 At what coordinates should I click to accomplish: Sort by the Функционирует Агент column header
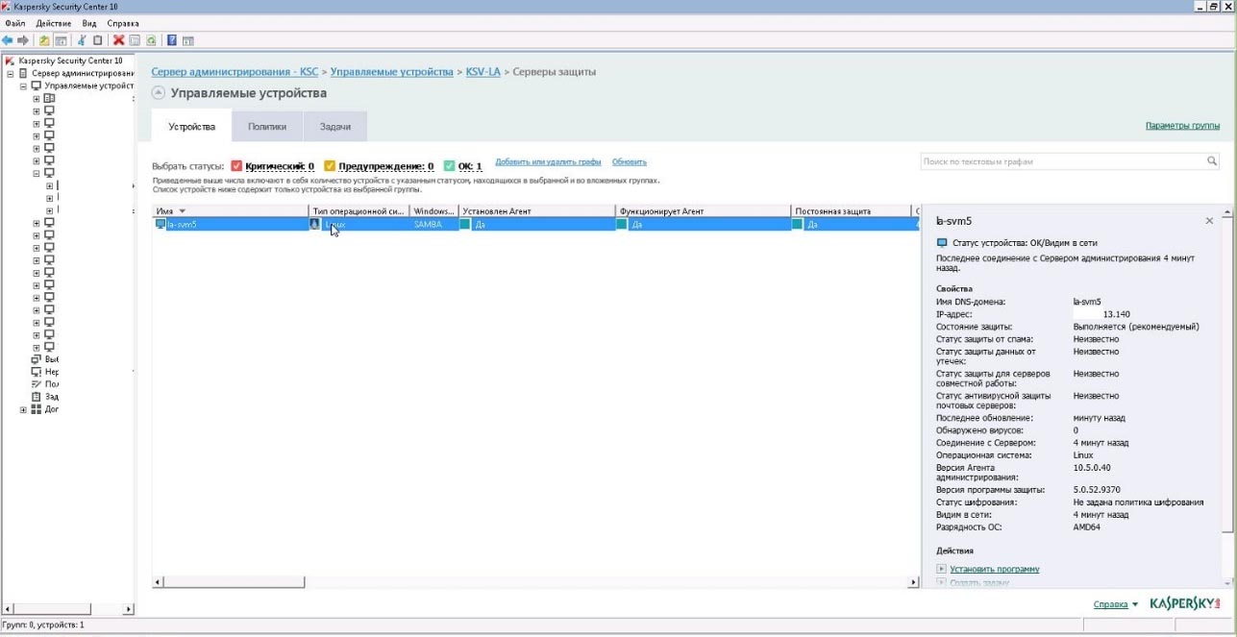704,210
